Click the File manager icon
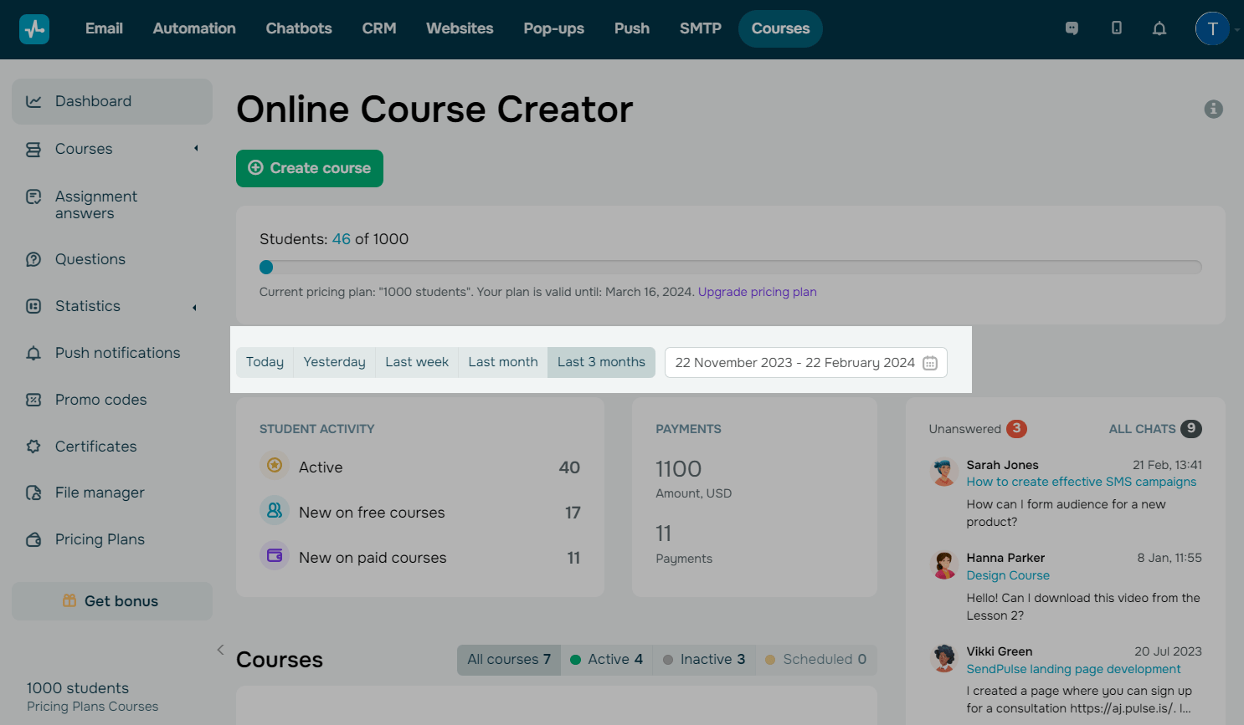 point(33,493)
